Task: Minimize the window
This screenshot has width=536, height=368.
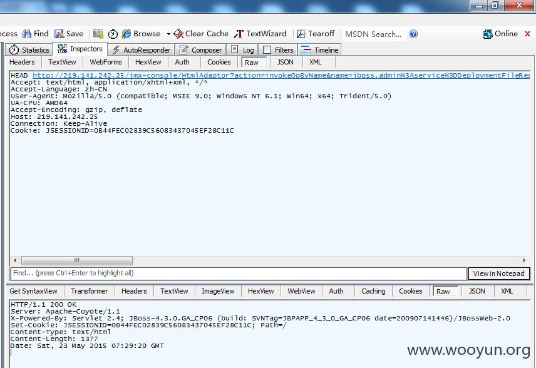Action: click(x=480, y=6)
